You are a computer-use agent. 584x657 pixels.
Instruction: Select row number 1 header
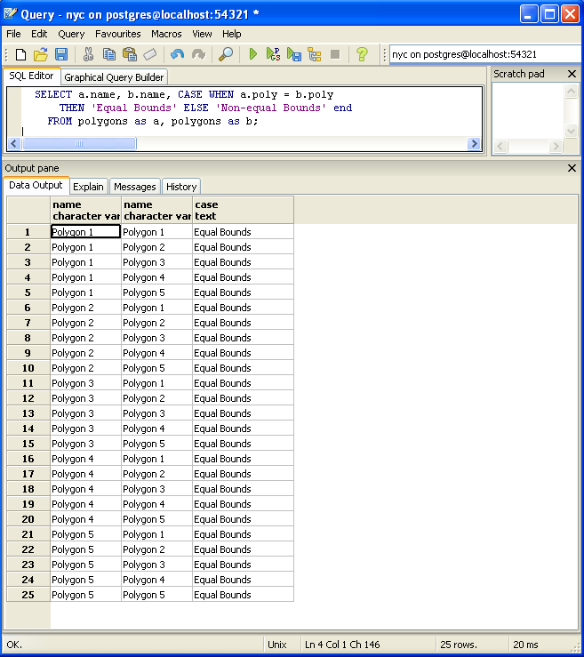28,232
